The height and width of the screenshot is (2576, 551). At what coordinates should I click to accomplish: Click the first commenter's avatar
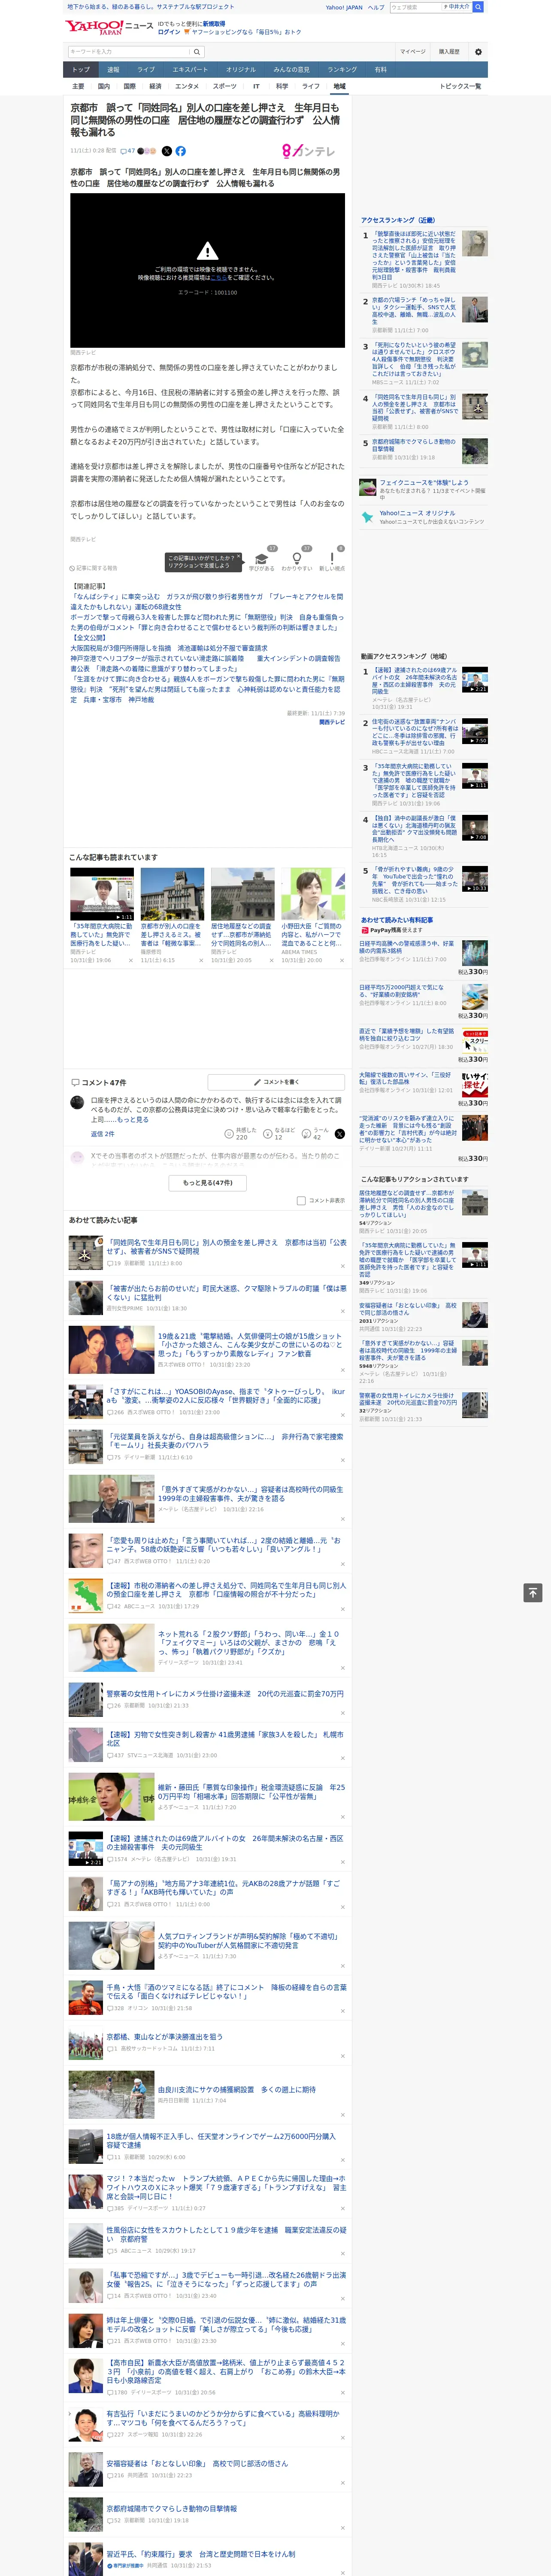77,1103
